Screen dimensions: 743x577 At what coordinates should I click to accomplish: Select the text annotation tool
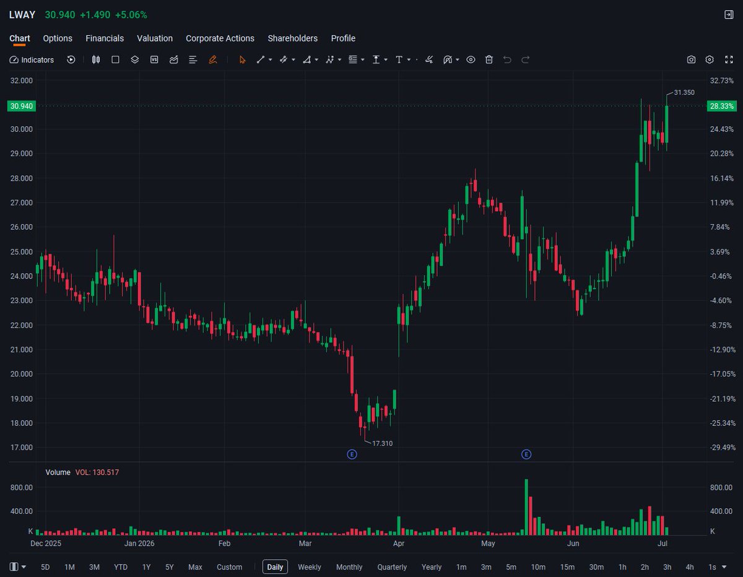click(399, 59)
